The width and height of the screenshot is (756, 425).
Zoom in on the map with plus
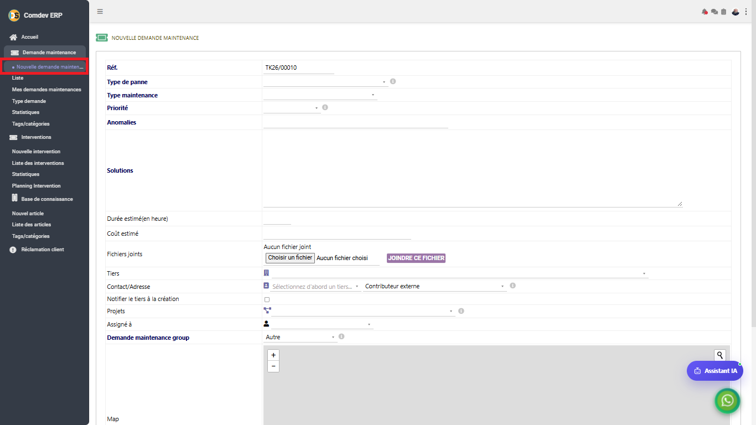pos(273,355)
